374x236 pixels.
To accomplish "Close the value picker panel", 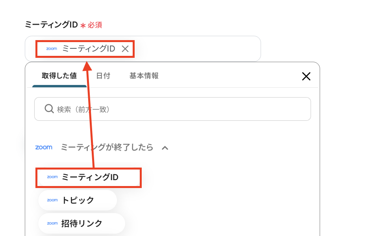I will 306,76.
